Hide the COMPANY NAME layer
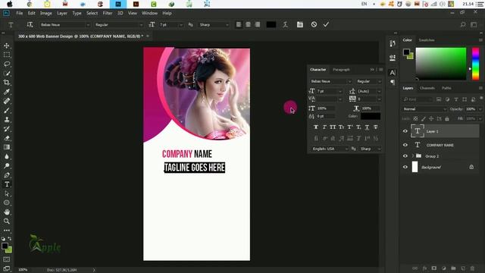Screen dimensions: 485x273 click(405, 145)
